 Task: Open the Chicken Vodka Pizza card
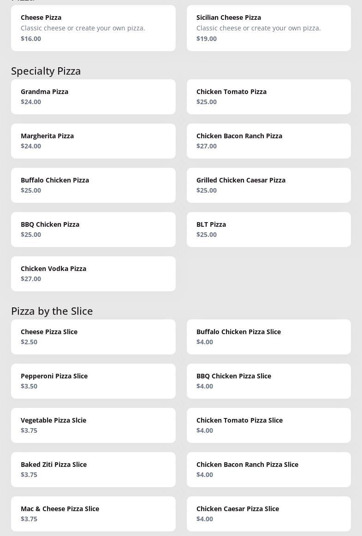pos(93,274)
